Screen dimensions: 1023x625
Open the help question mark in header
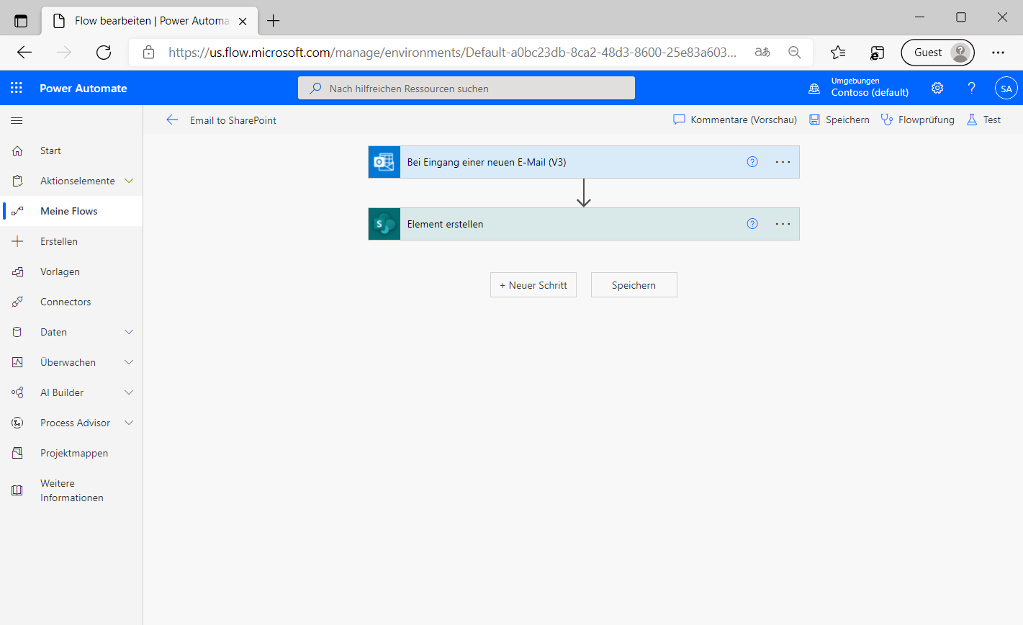[x=972, y=88]
